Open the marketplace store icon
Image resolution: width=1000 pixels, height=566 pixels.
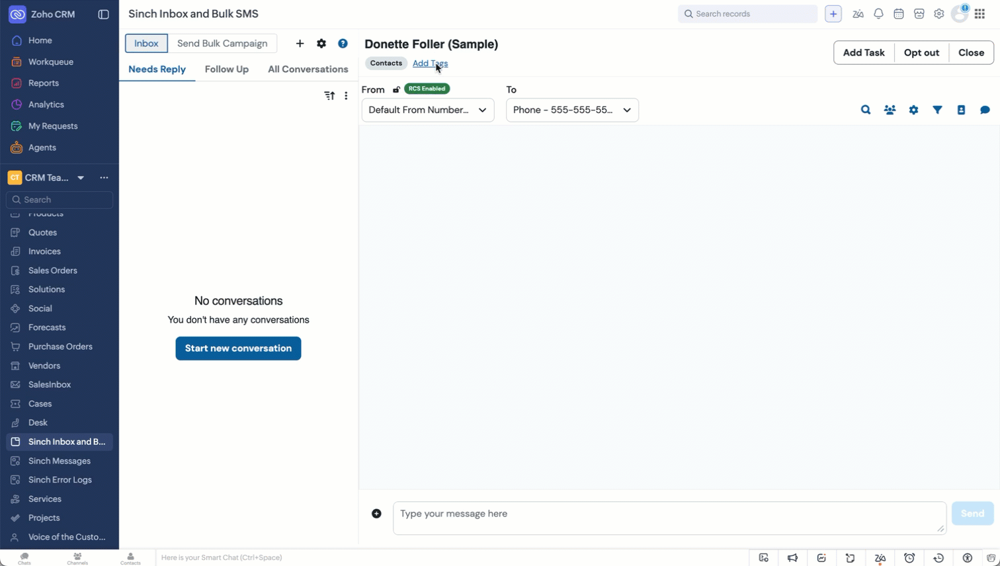[x=919, y=14]
